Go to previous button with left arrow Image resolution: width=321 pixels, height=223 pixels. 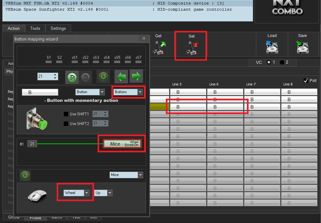tap(121, 77)
